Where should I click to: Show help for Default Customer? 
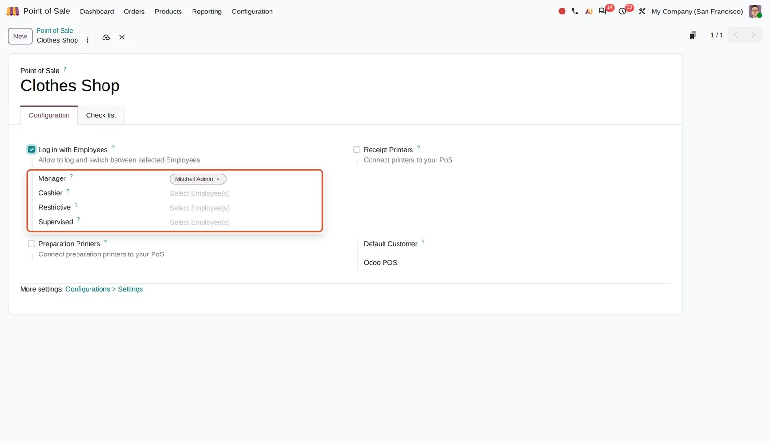tap(423, 241)
